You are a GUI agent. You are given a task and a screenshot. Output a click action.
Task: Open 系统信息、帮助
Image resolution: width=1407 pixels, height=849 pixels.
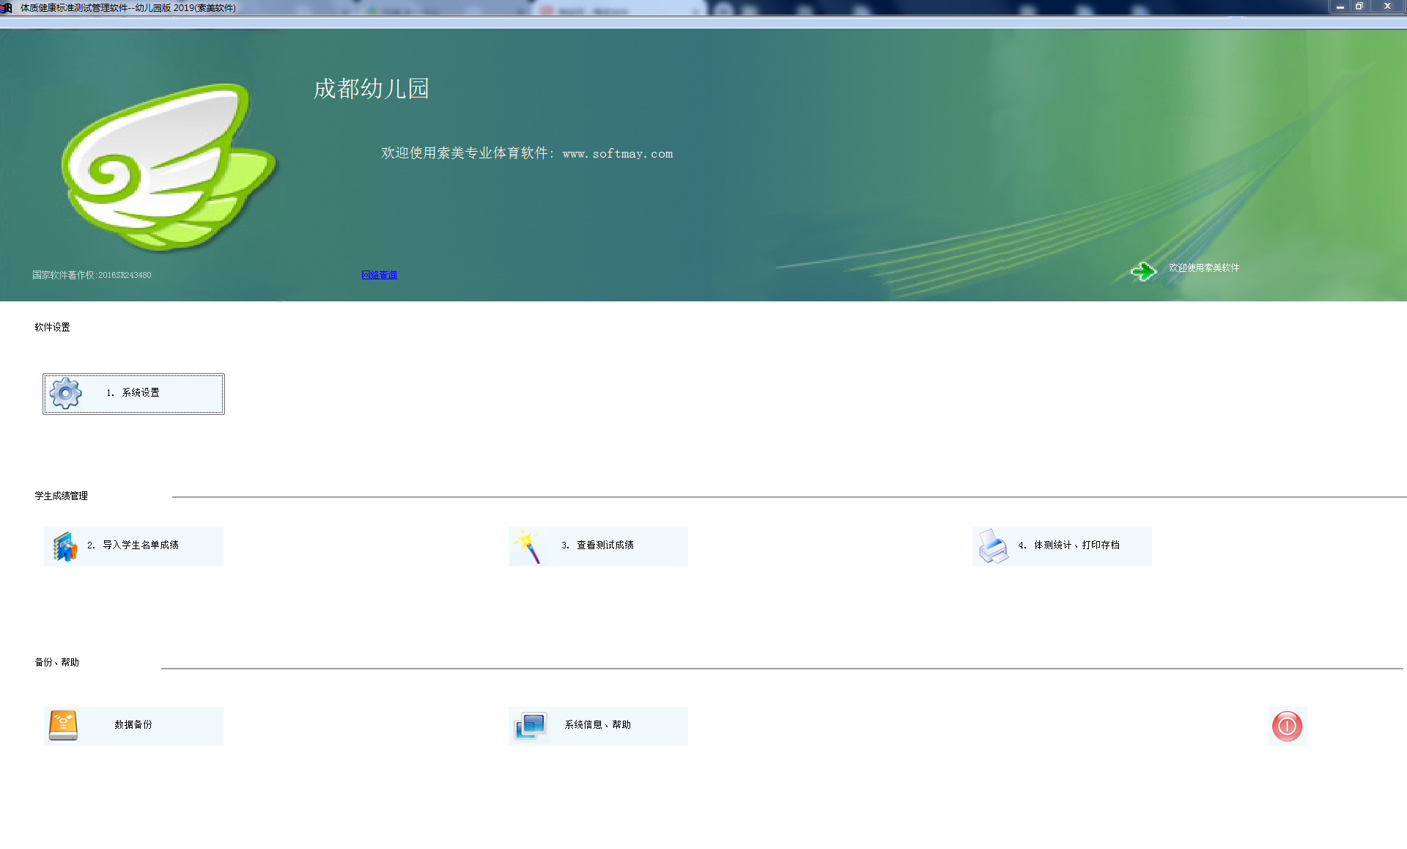pyautogui.click(x=597, y=725)
